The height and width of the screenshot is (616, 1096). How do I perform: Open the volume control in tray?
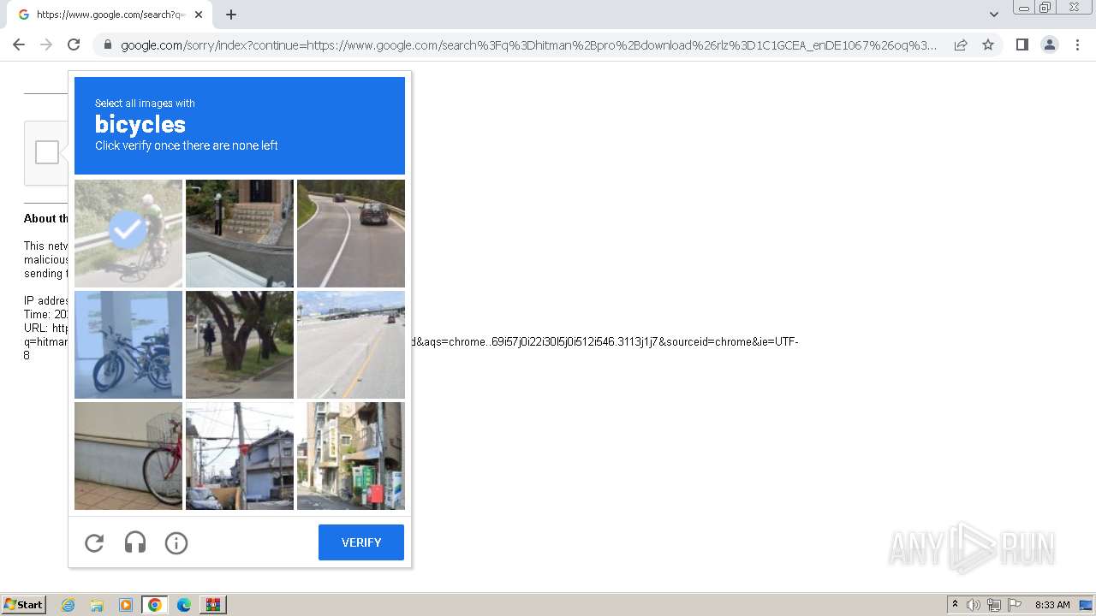click(974, 605)
